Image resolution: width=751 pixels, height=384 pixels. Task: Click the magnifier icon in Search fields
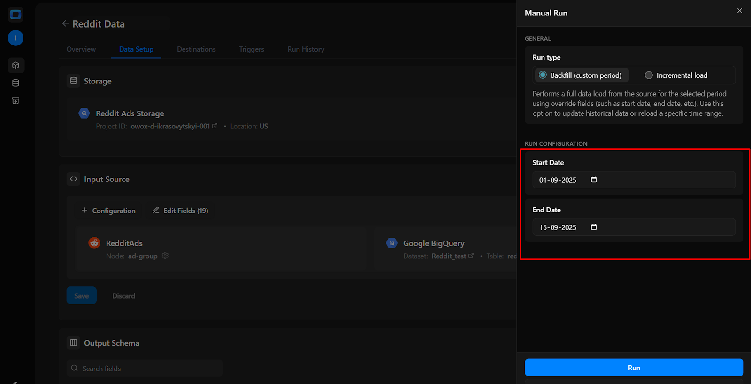pyautogui.click(x=74, y=368)
